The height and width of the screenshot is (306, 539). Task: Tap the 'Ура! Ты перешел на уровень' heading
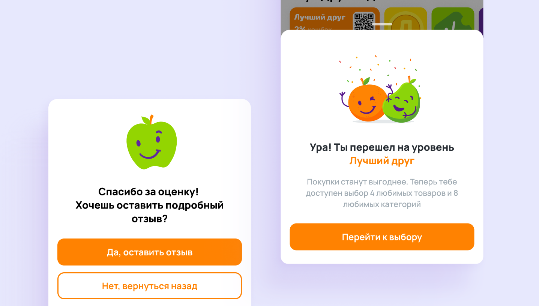pos(382,147)
